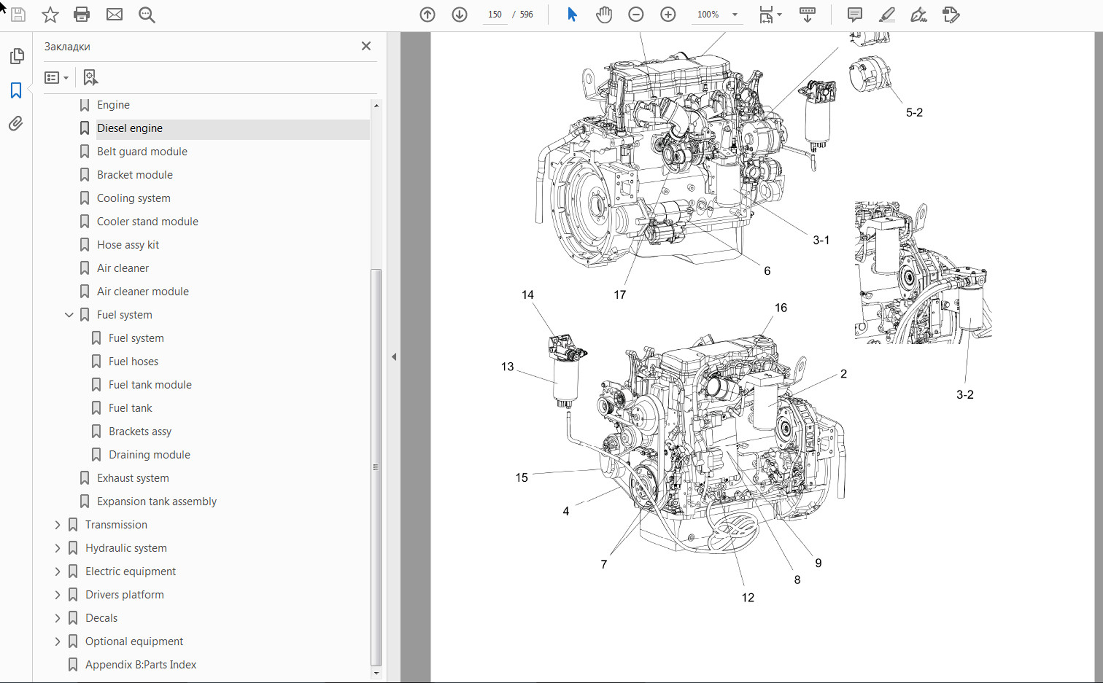Jump to Appendix B:Parts Index bookmark
The image size is (1103, 683).
tap(140, 665)
